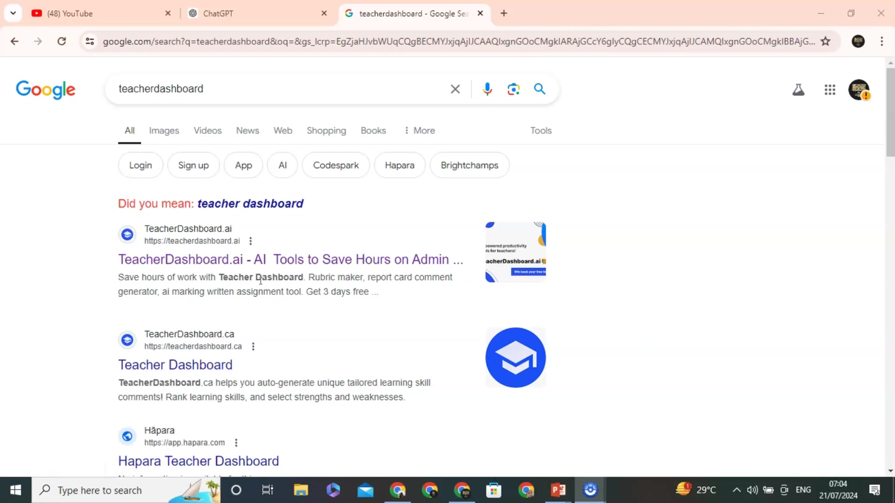Image resolution: width=895 pixels, height=503 pixels.
Task: Open a new browser tab
Action: tap(504, 14)
